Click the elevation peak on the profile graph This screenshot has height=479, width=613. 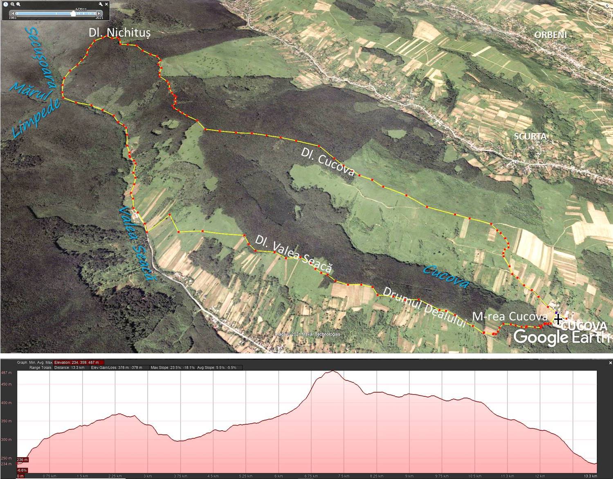(x=333, y=372)
